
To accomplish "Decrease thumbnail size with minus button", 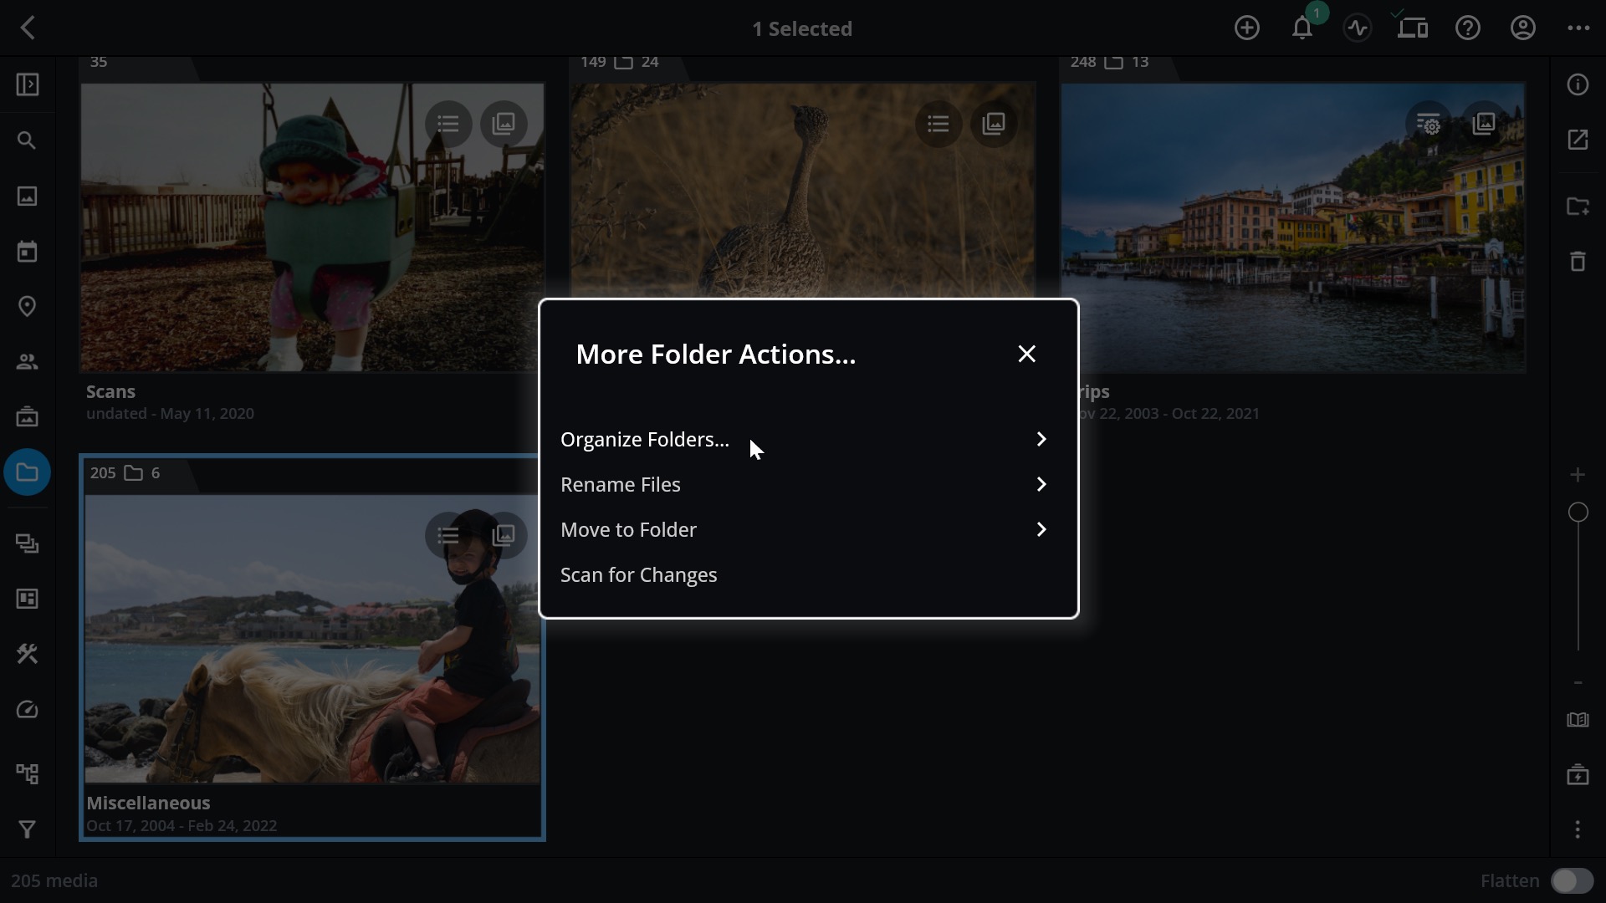I will click(x=1578, y=683).
